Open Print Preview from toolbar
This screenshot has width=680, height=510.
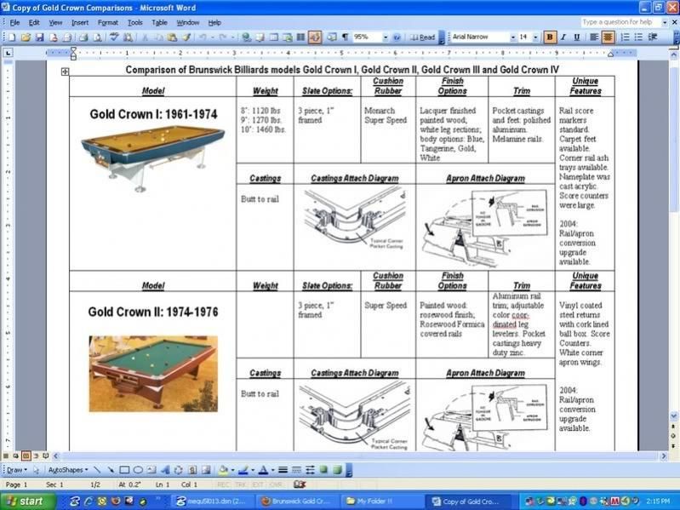pyautogui.click(x=97, y=37)
